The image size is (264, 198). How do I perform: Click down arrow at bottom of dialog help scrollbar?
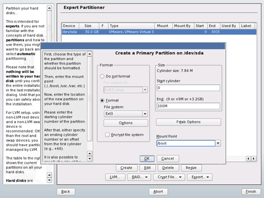90,158
